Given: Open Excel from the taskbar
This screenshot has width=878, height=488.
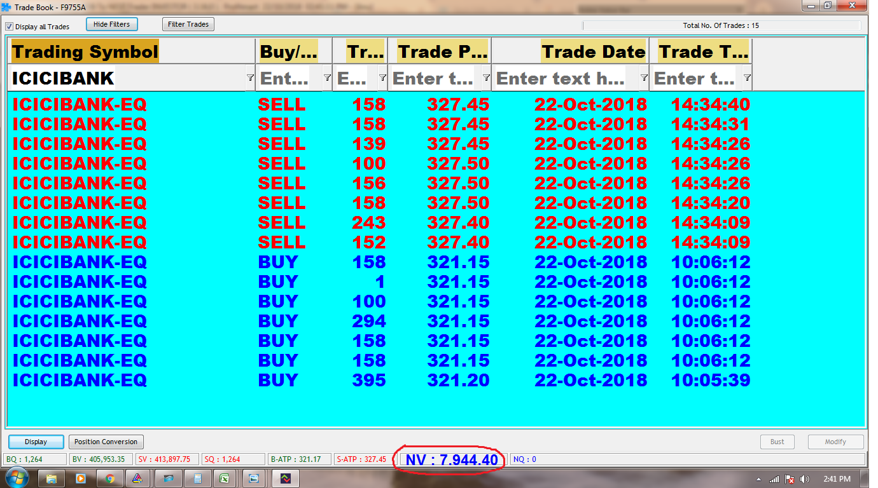Looking at the screenshot, I should [225, 478].
